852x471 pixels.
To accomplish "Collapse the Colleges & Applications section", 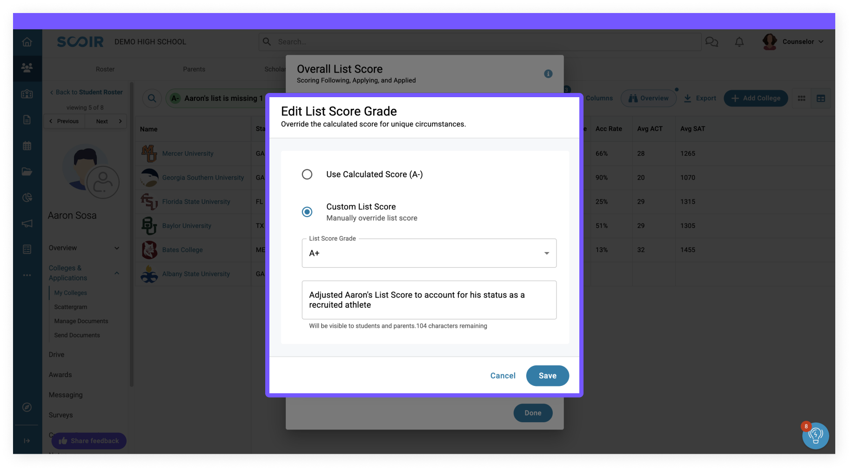I will (84, 273).
